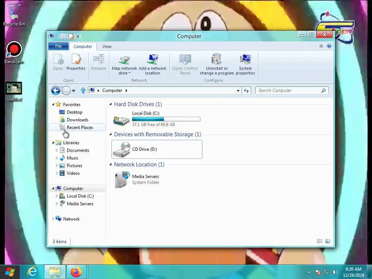Open Internet Explorer from taskbar
The height and width of the screenshot is (279, 372).
[x=32, y=272]
